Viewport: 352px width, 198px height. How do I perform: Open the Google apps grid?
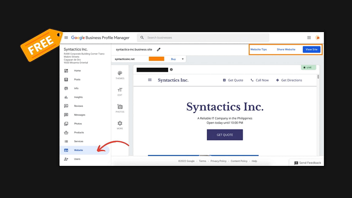309,37
